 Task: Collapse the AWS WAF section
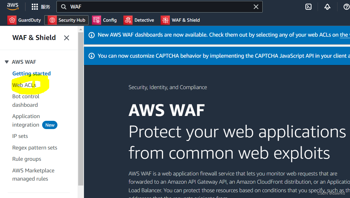(7, 62)
